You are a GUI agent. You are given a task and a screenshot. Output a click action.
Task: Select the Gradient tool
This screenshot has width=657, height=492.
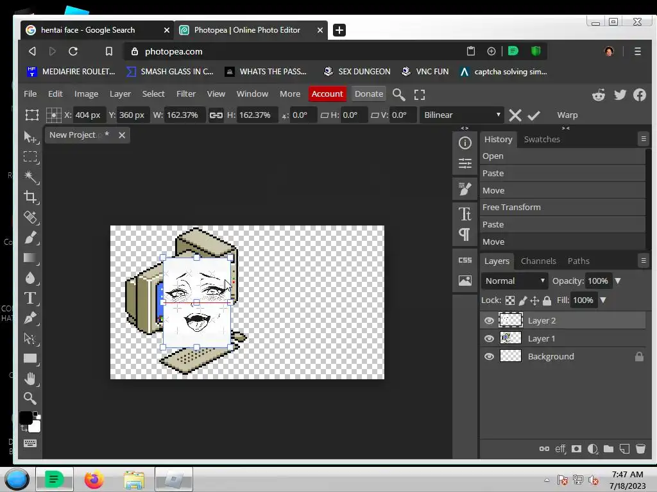(30, 258)
